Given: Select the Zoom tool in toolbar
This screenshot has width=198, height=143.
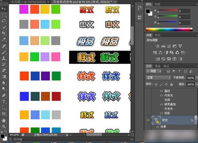Looking at the screenshot, I should (x=4, y=126).
